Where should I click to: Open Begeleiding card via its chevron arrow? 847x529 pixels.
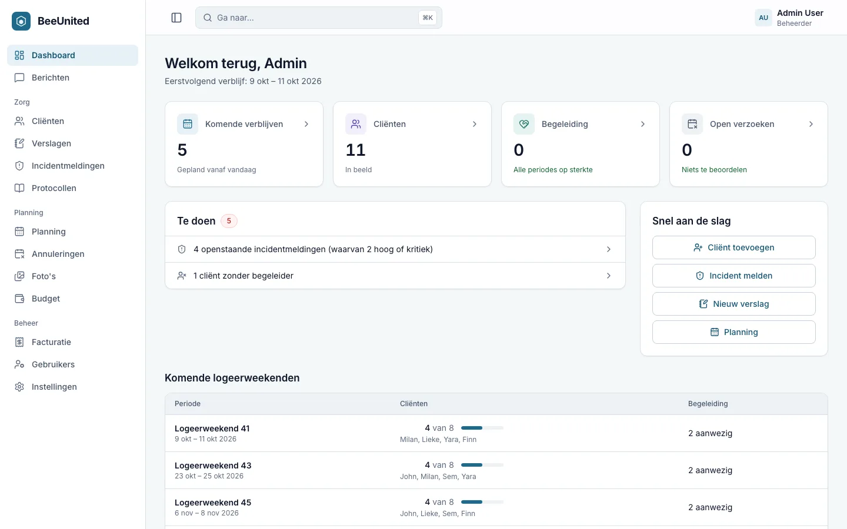point(643,124)
